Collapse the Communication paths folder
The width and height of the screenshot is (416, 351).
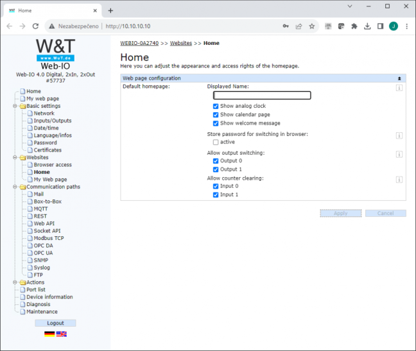tap(15, 187)
